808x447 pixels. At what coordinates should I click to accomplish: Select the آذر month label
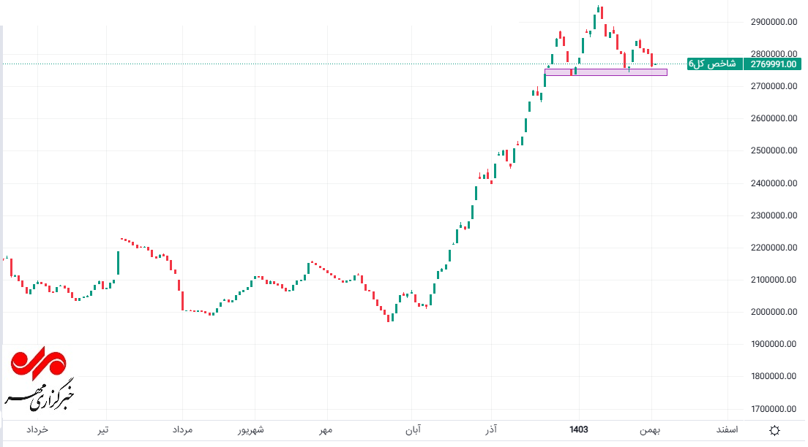490,430
